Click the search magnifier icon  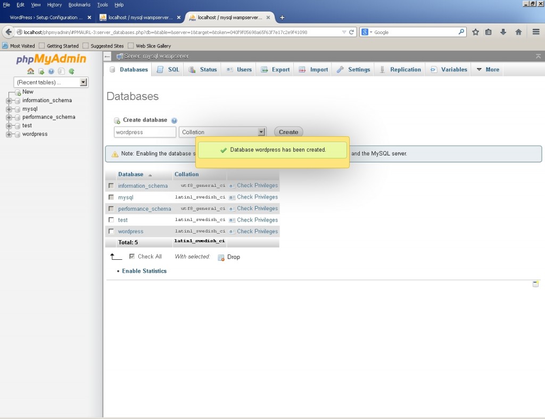[x=461, y=32]
